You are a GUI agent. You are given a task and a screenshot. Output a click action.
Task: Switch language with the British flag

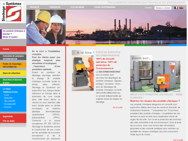[x=181, y=8]
